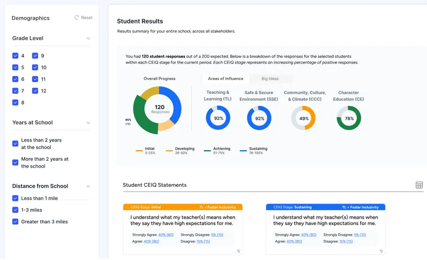The height and width of the screenshot is (260, 427).
Task: Toggle the Grade 9 checkbox
Action: point(36,56)
